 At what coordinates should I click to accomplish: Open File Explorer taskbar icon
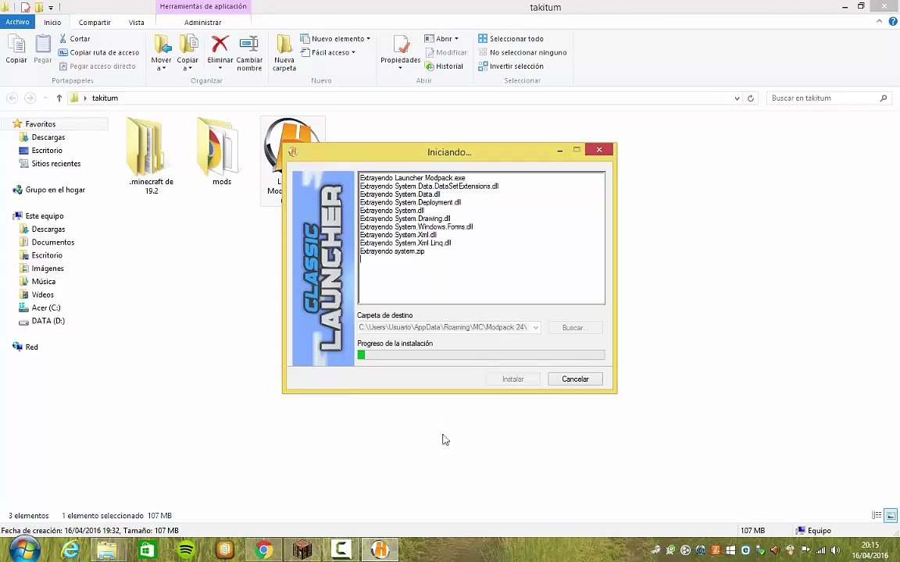pyautogui.click(x=108, y=550)
